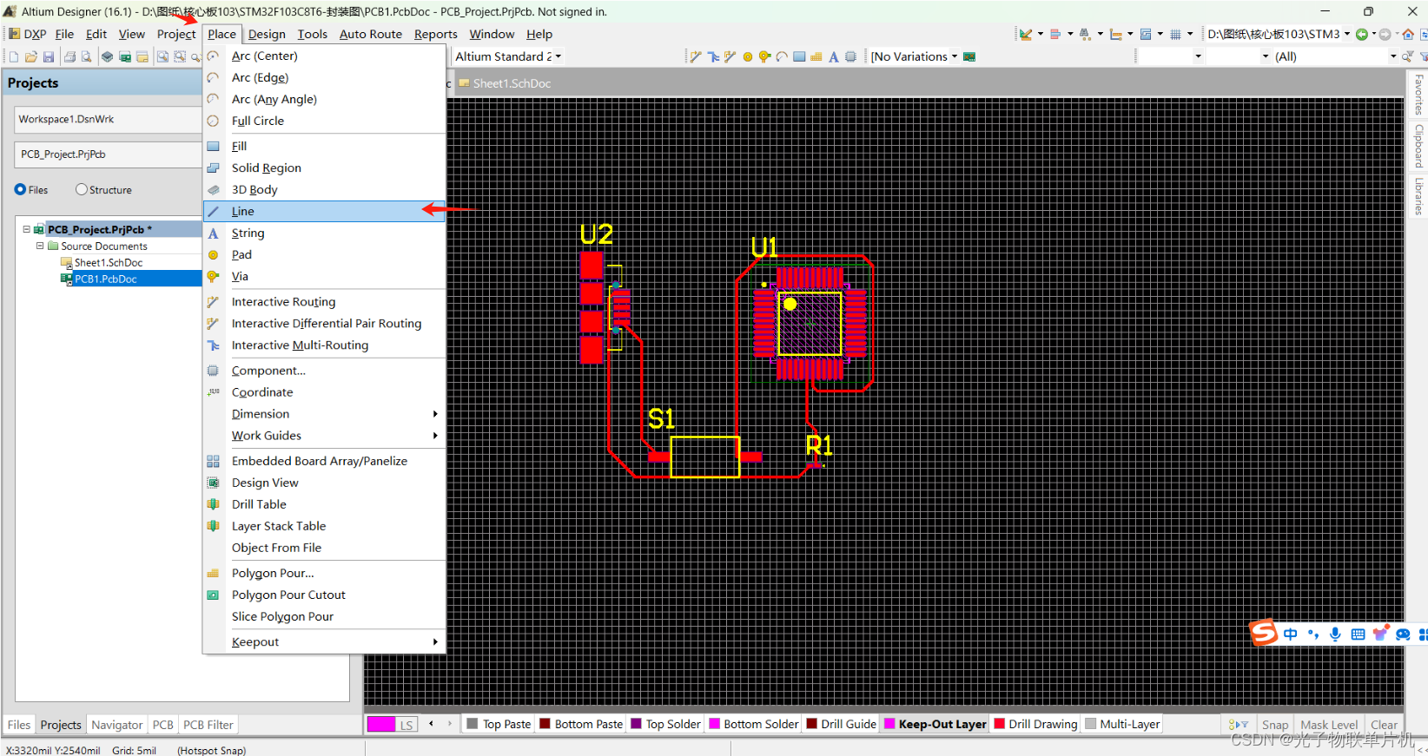Viewport: 1428px width, 756px height.
Task: Click the Print Preview icon
Action: click(86, 56)
